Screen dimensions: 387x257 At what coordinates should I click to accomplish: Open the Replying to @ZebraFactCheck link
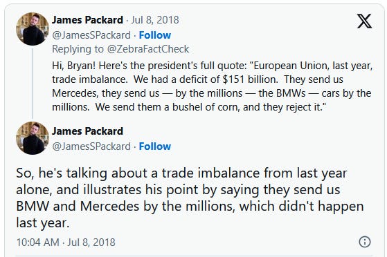click(120, 49)
